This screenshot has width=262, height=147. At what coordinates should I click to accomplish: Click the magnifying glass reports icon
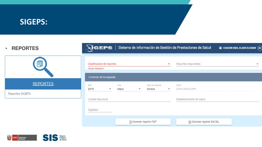[x=43, y=67]
